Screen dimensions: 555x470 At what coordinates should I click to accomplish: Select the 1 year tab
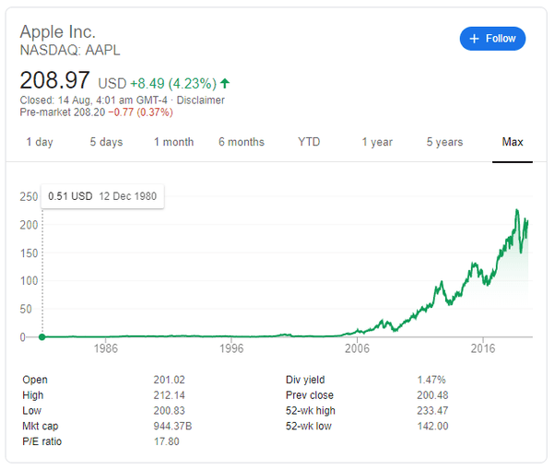[377, 142]
